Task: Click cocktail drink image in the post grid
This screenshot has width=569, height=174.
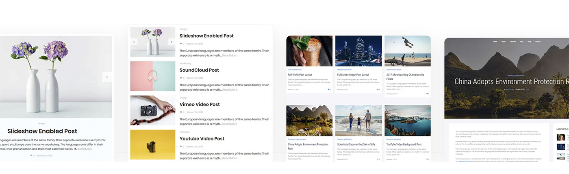Action: click(x=309, y=51)
